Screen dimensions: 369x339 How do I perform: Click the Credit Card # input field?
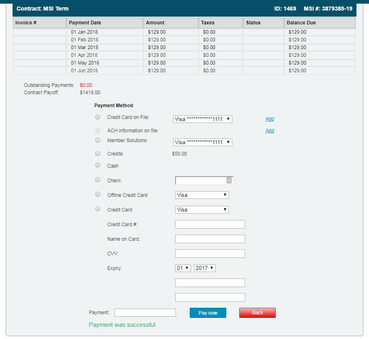coord(210,225)
